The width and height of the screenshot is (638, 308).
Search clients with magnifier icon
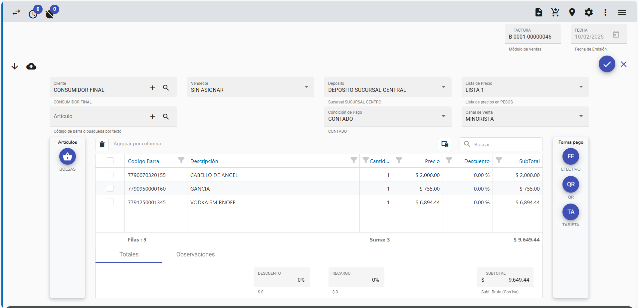(166, 88)
